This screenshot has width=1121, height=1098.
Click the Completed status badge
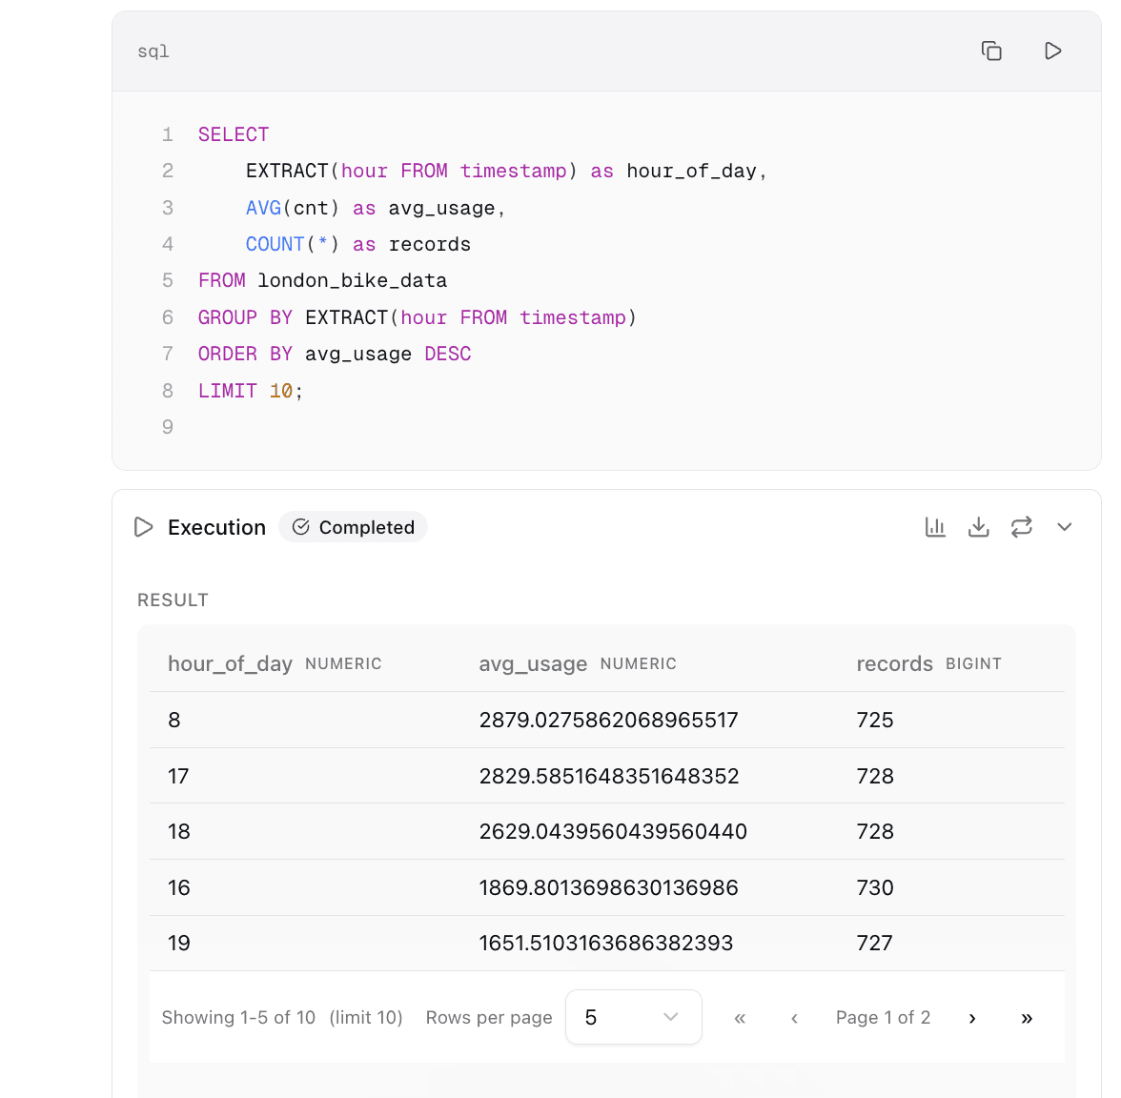(353, 526)
